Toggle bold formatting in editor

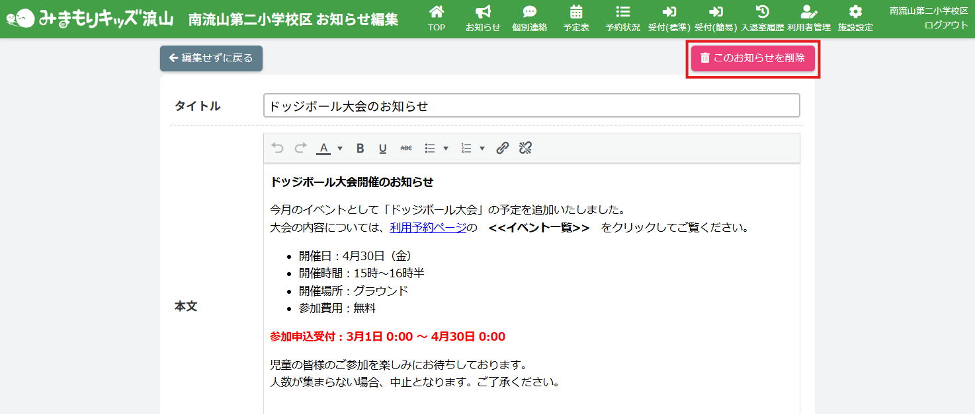pyautogui.click(x=360, y=149)
